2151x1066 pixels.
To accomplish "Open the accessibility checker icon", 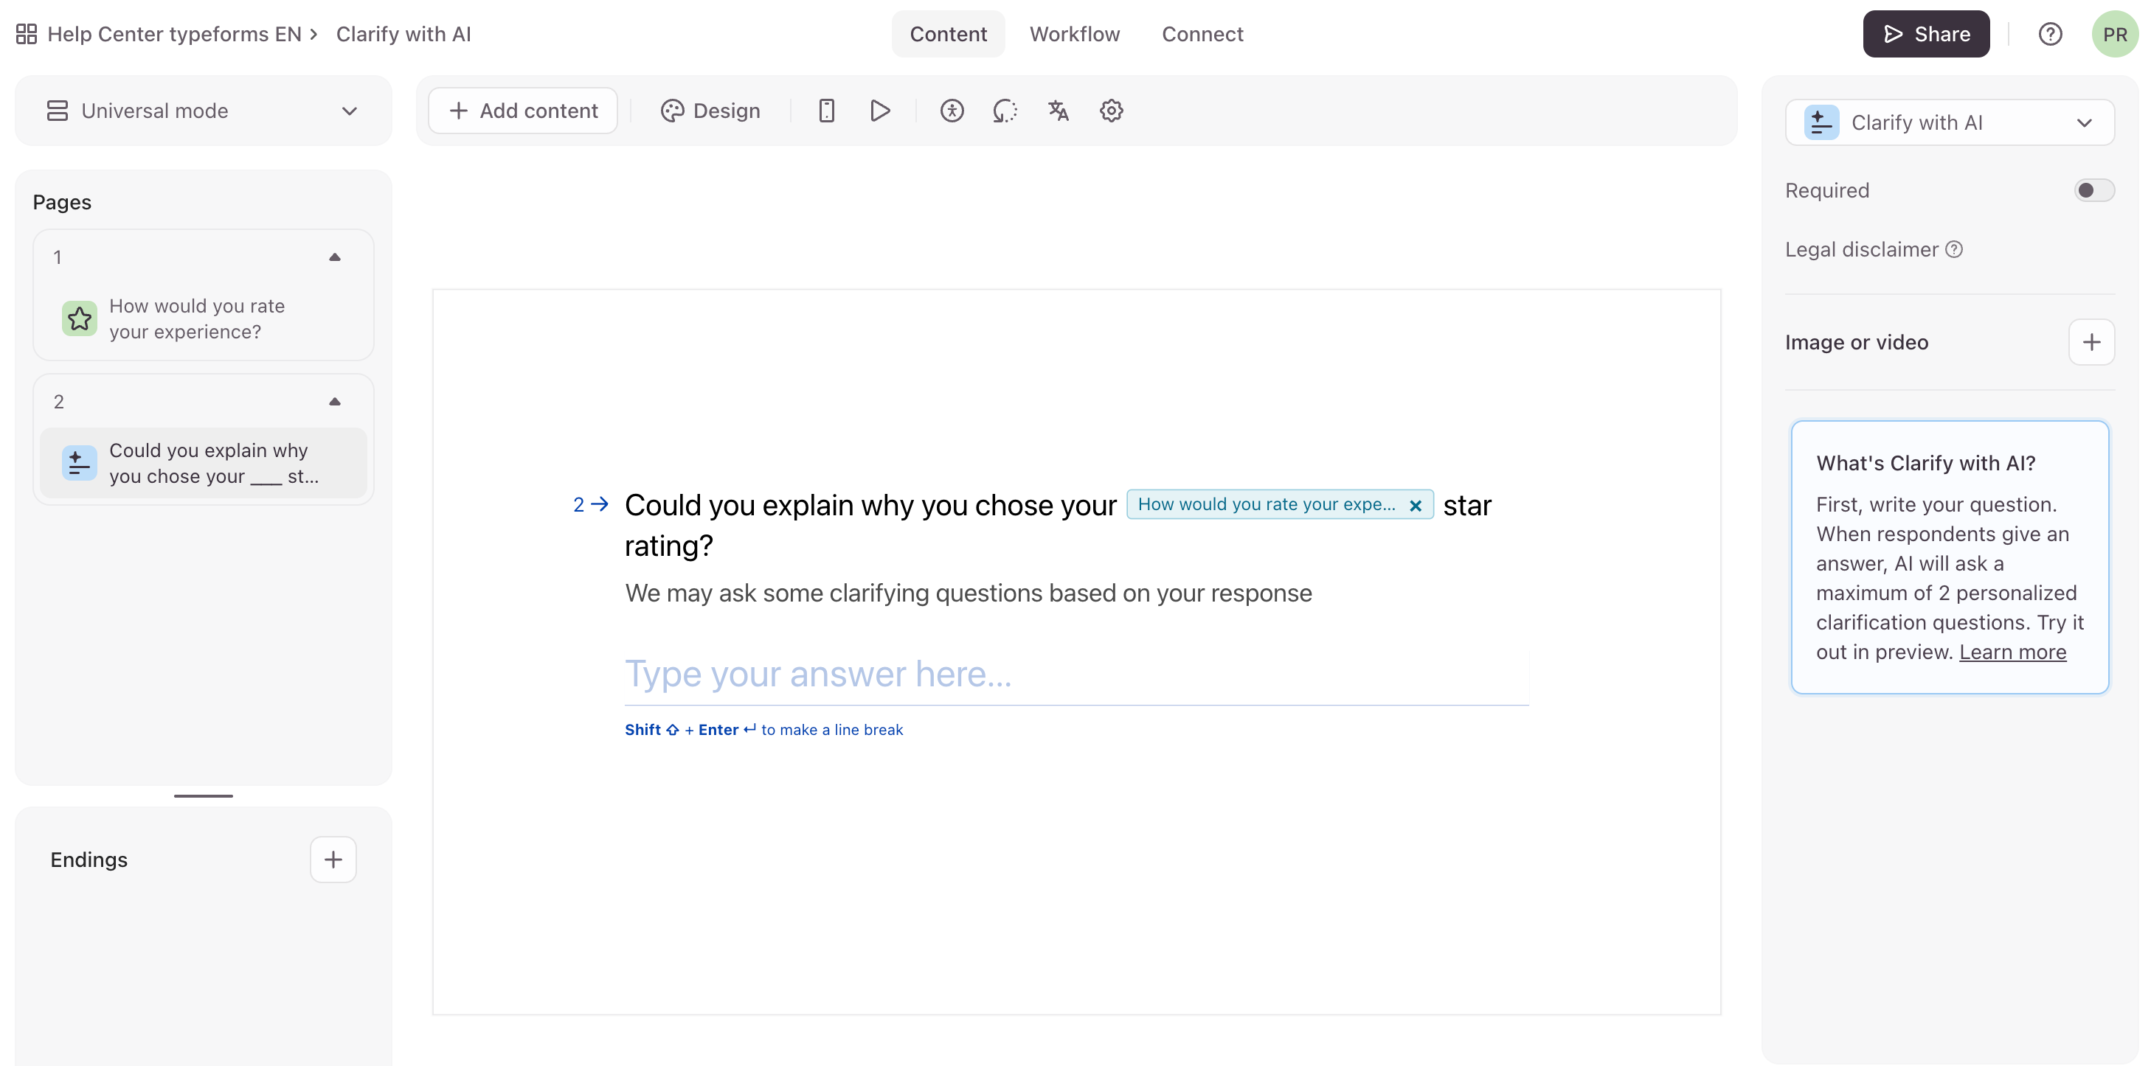I will coord(951,110).
